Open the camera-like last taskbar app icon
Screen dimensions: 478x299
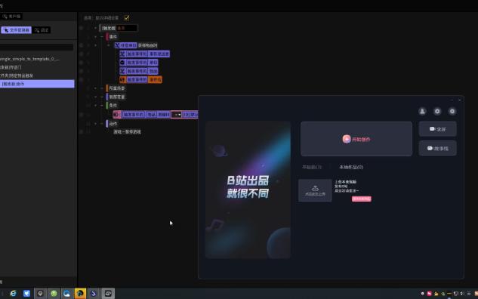(x=108, y=293)
